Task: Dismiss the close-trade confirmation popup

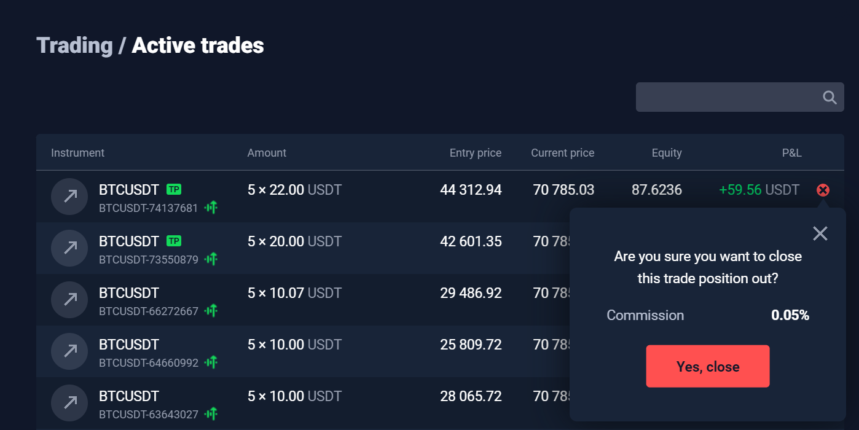Action: 820,233
